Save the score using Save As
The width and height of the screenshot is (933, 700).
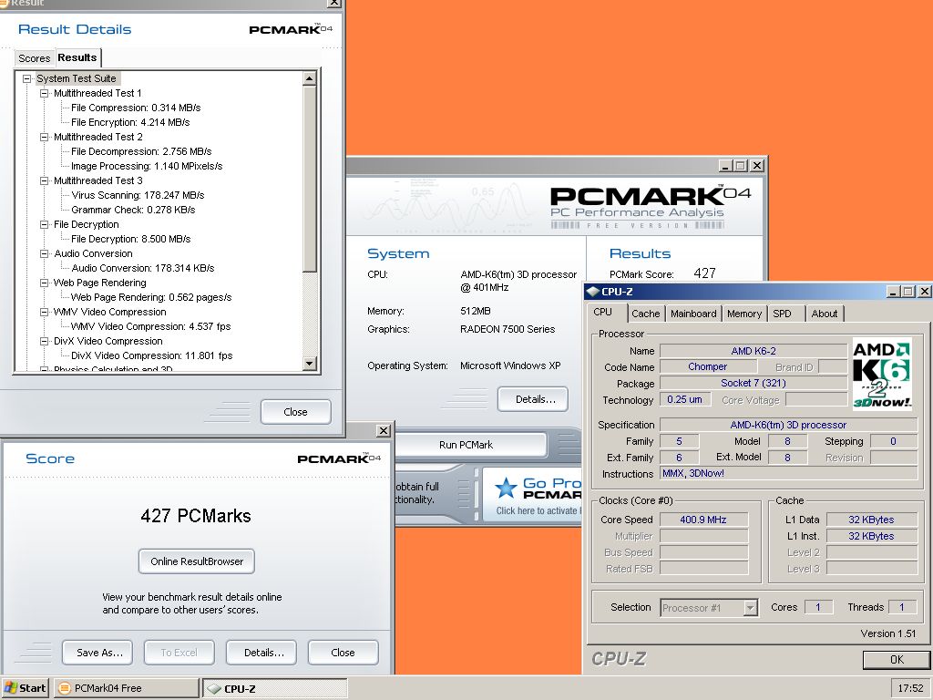click(x=97, y=652)
